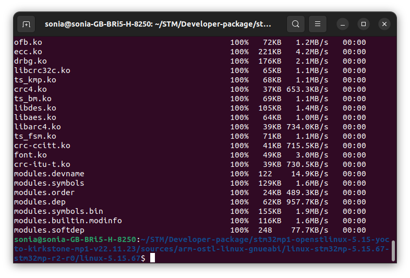
Task: Click the terminal title text
Action: (158, 24)
